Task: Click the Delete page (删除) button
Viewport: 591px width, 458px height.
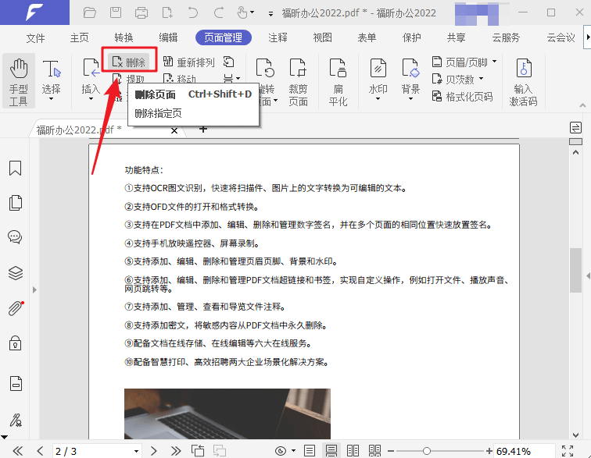Action: 129,62
